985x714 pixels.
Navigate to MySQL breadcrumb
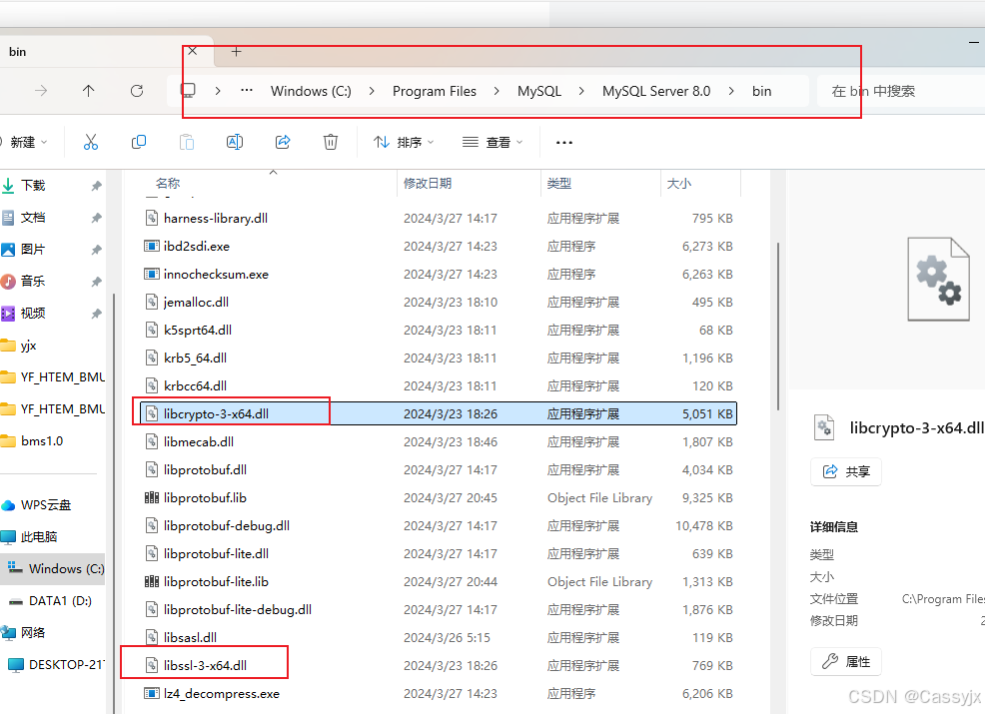point(539,91)
